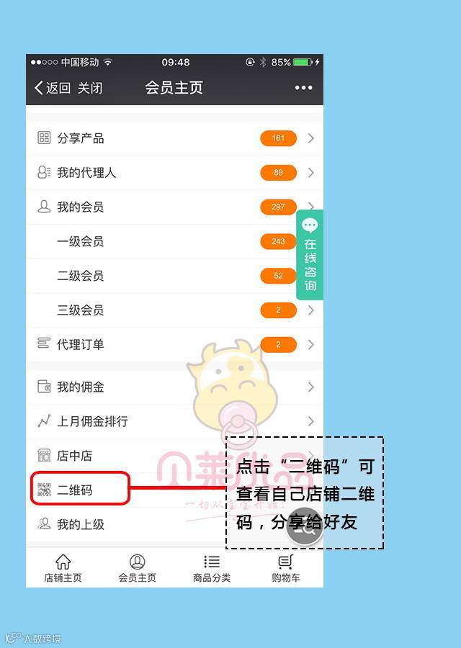Open the three-dots more menu
461x648 pixels.
(303, 88)
